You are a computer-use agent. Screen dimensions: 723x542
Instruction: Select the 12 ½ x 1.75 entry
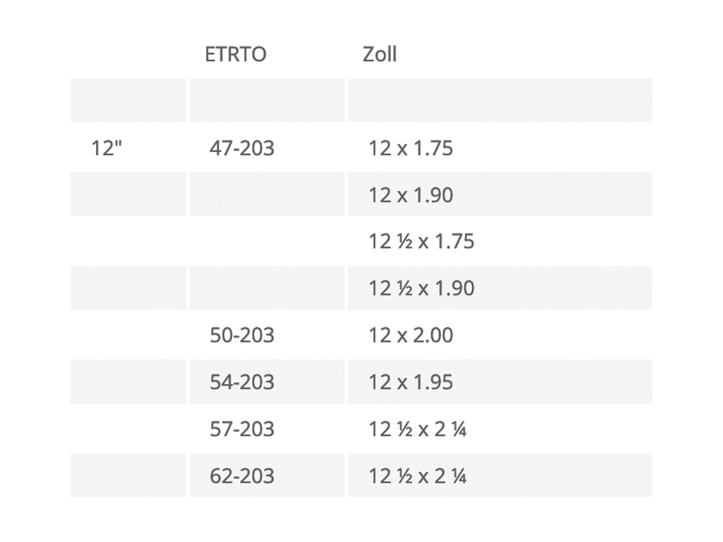coord(421,241)
